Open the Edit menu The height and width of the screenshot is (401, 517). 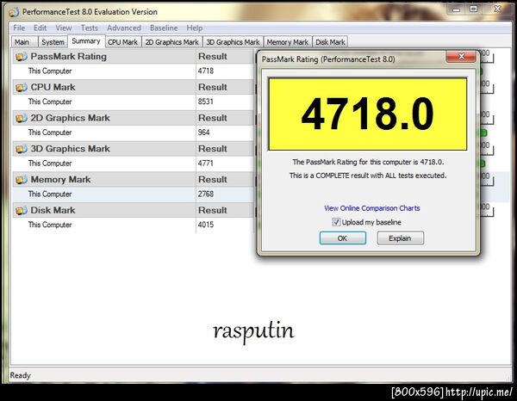[40, 28]
